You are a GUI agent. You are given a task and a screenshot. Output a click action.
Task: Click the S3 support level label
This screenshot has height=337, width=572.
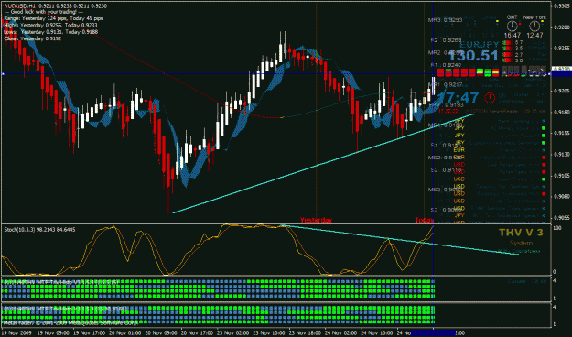[x=446, y=210]
